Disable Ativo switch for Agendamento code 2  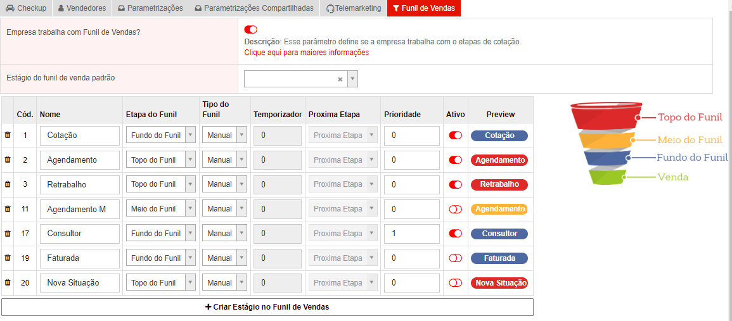[455, 160]
